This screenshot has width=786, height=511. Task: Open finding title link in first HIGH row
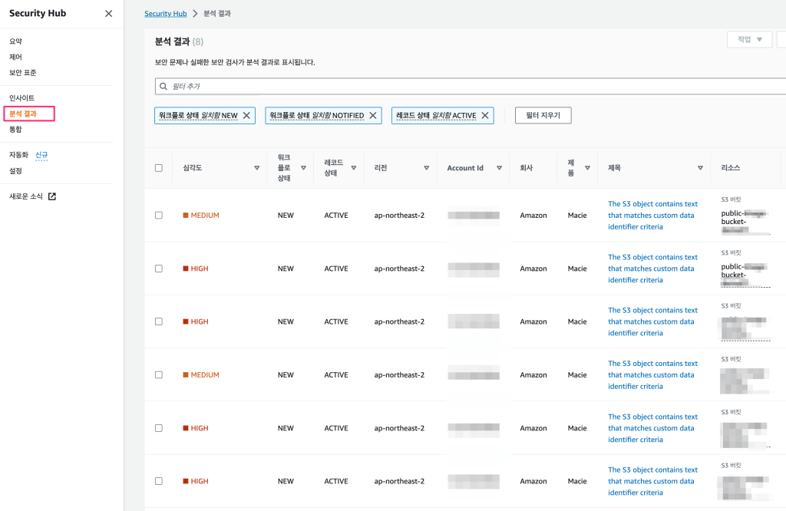click(652, 269)
